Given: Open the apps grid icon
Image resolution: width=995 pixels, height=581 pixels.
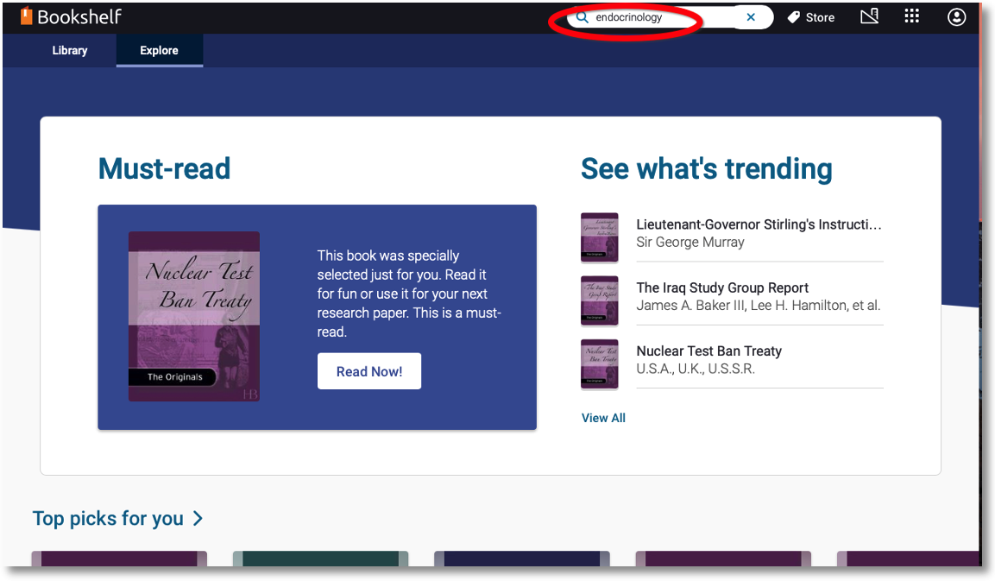Looking at the screenshot, I should tap(912, 16).
